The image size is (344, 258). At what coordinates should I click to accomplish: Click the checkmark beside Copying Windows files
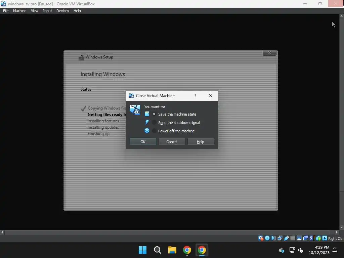83,109
